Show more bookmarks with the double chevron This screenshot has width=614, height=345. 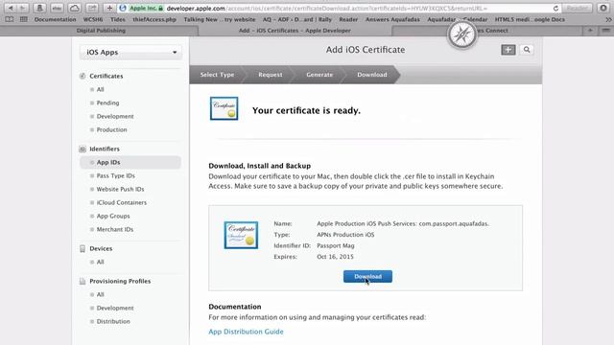pyautogui.click(x=608, y=19)
